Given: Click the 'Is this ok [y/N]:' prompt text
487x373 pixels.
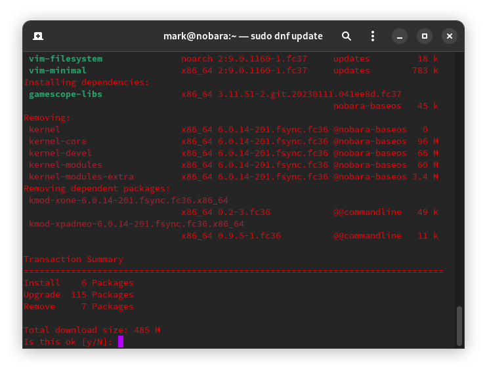Looking at the screenshot, I should pyautogui.click(x=68, y=342).
